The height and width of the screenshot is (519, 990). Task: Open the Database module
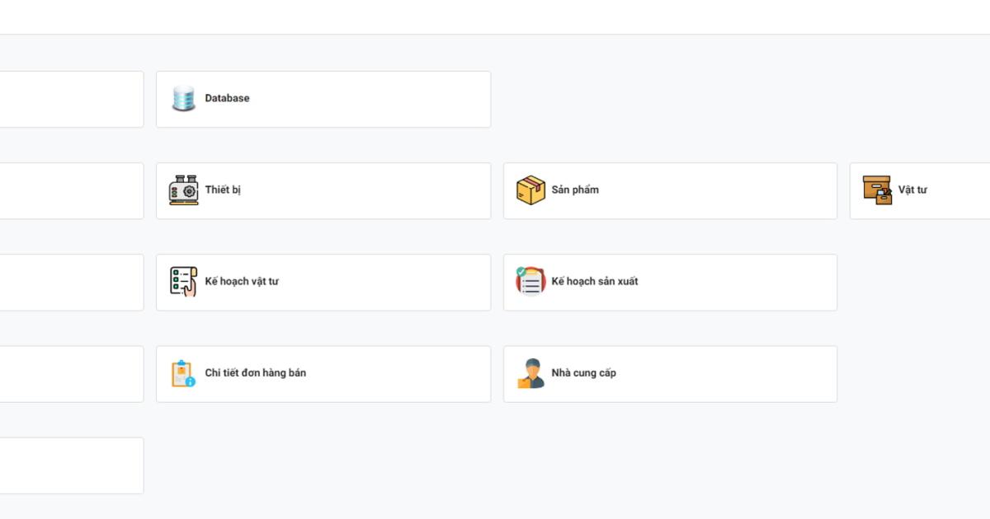(x=227, y=98)
